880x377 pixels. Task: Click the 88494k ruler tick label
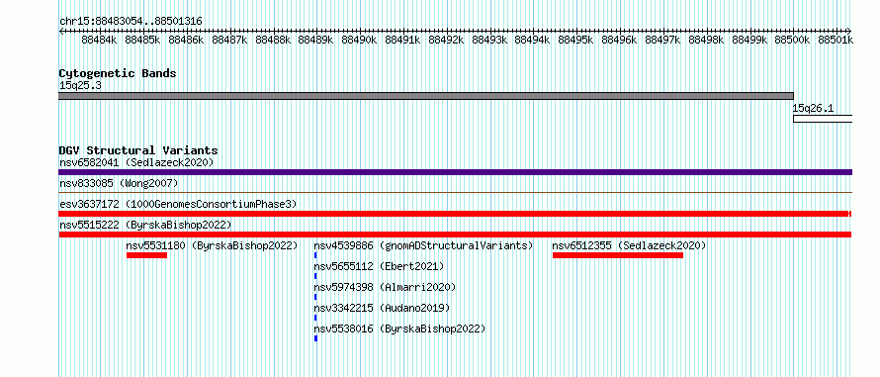click(533, 40)
